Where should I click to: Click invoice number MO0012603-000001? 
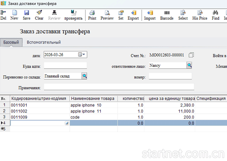click(167, 55)
